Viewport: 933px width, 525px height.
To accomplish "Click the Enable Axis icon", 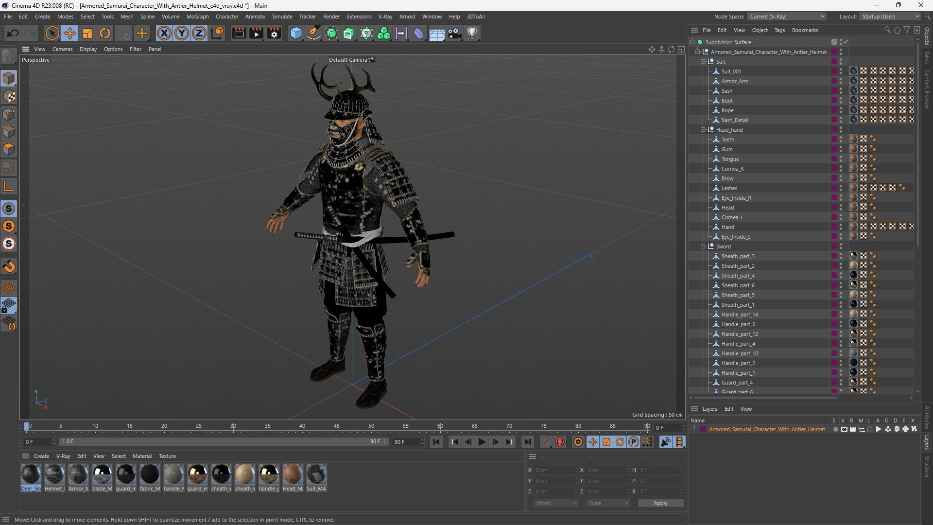I will pos(9,186).
